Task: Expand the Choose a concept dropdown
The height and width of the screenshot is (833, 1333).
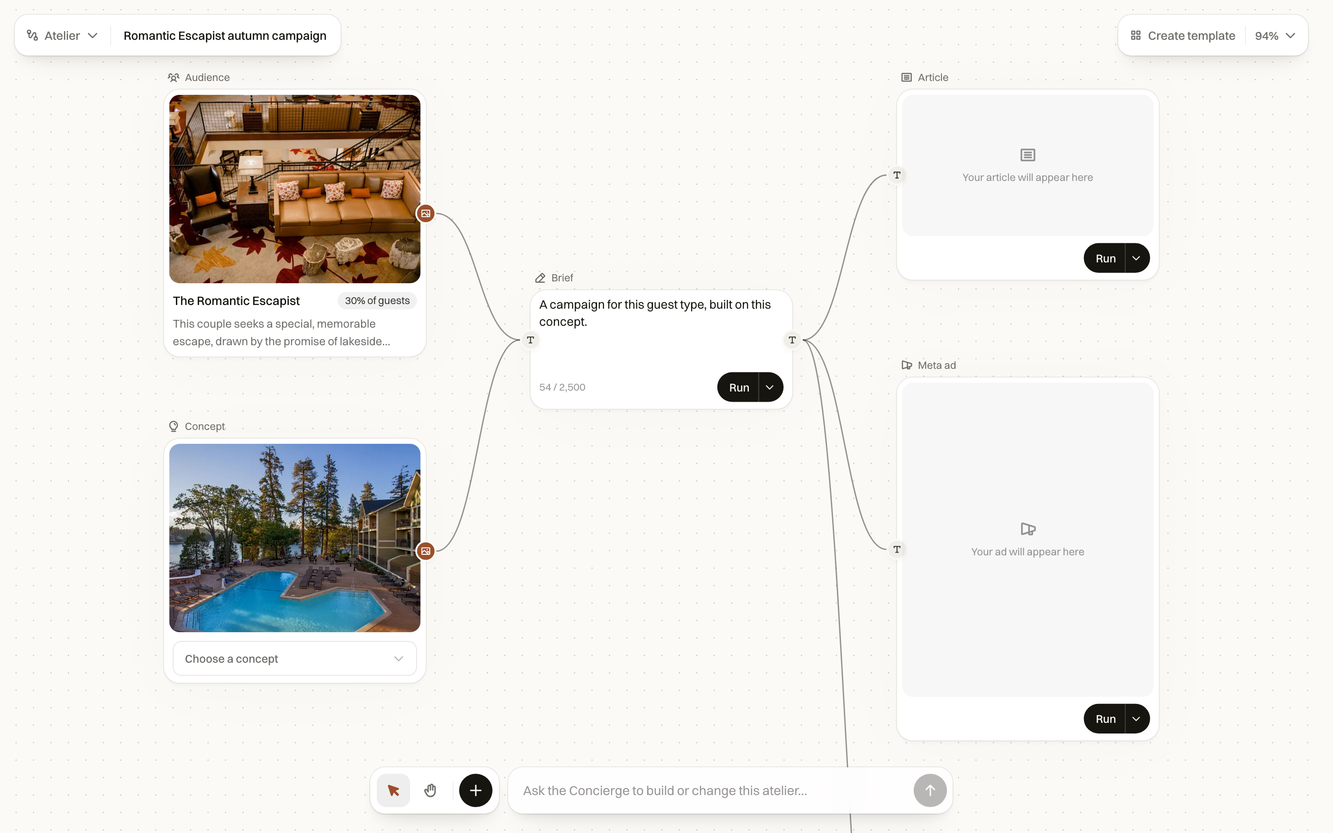Action: pyautogui.click(x=295, y=659)
